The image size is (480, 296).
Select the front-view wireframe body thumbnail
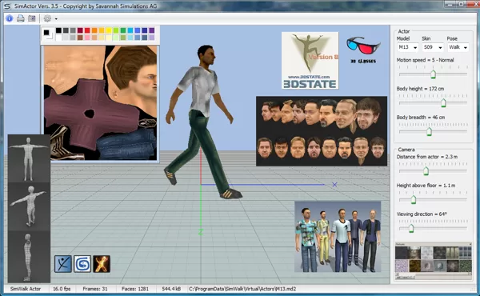(x=29, y=158)
